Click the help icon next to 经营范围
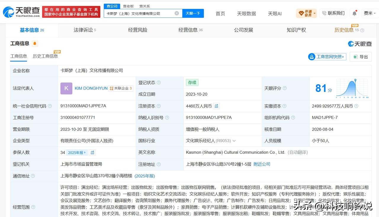The width and height of the screenshot is (379, 217). [x=33, y=207]
